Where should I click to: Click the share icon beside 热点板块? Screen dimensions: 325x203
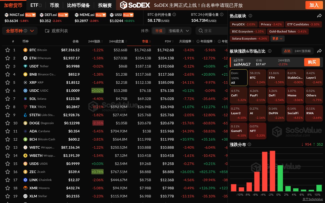click(x=319, y=16)
